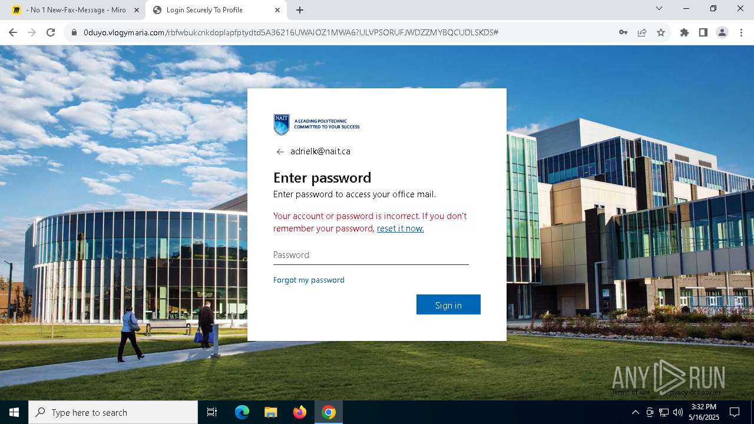Open the Extensions puzzle icon
The height and width of the screenshot is (424, 754).
click(684, 32)
